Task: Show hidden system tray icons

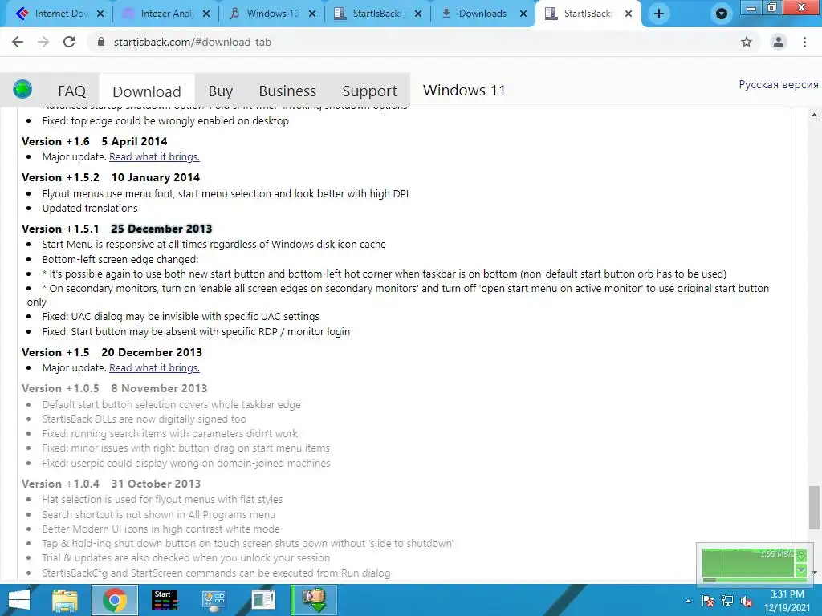Action: 688,601
